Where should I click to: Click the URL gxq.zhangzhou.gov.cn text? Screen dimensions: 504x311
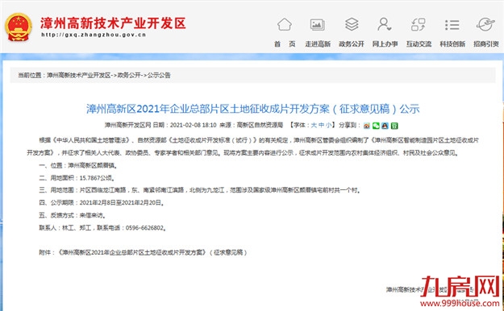pos(94,35)
